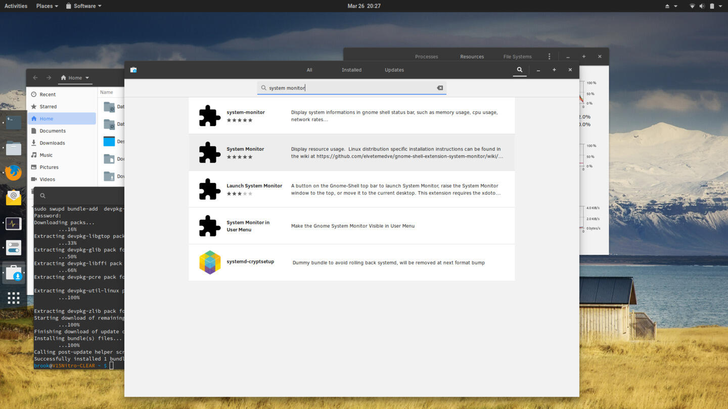The width and height of the screenshot is (728, 409).
Task: Select Videos in Files sidebar
Action: [x=62, y=179]
